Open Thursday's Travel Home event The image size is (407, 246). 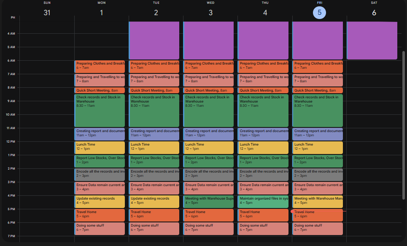pos(263,215)
